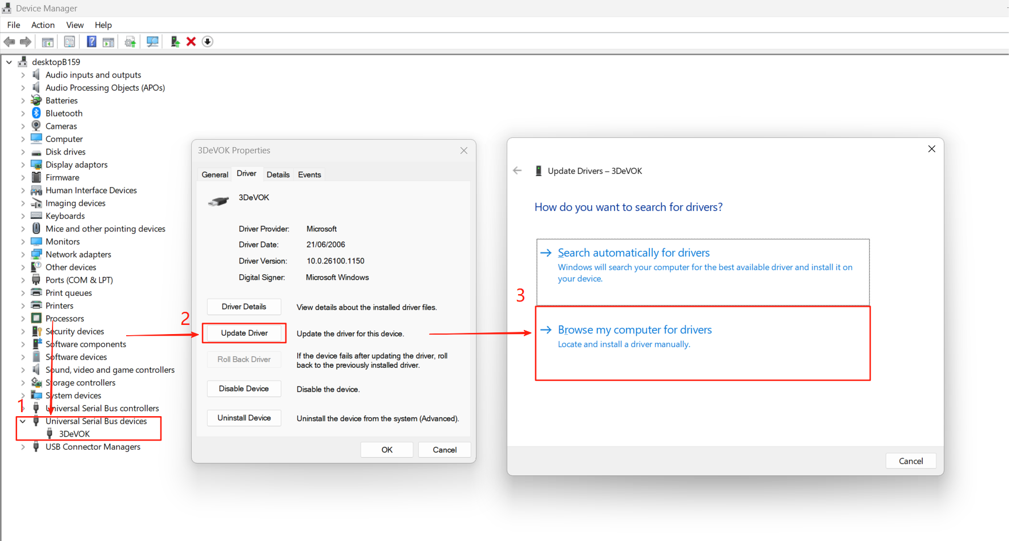Click the Cameras category icon
1010x541 pixels.
coord(37,126)
